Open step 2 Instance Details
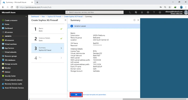 coord(48,38)
